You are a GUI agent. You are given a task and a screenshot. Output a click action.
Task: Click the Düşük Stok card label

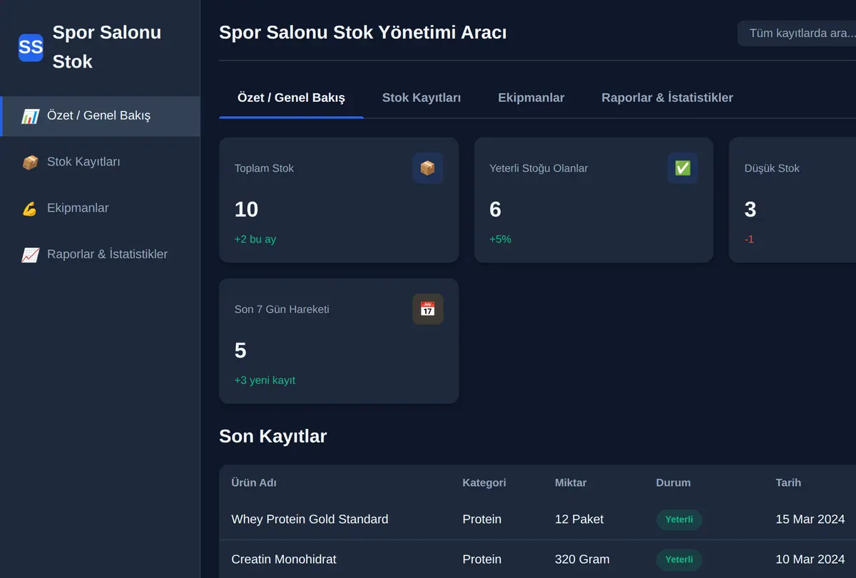click(x=772, y=169)
